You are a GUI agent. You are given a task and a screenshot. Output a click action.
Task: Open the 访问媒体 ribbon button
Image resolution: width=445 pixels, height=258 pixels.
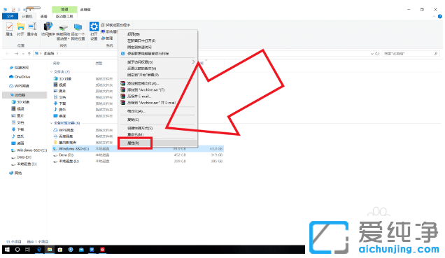[x=48, y=29]
